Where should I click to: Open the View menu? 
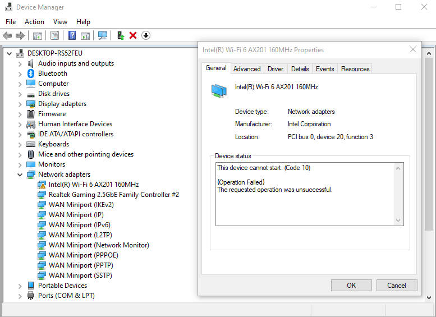click(60, 22)
